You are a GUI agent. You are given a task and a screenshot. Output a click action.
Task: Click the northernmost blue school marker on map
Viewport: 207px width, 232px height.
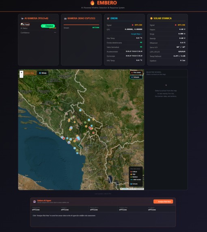click(x=80, y=110)
